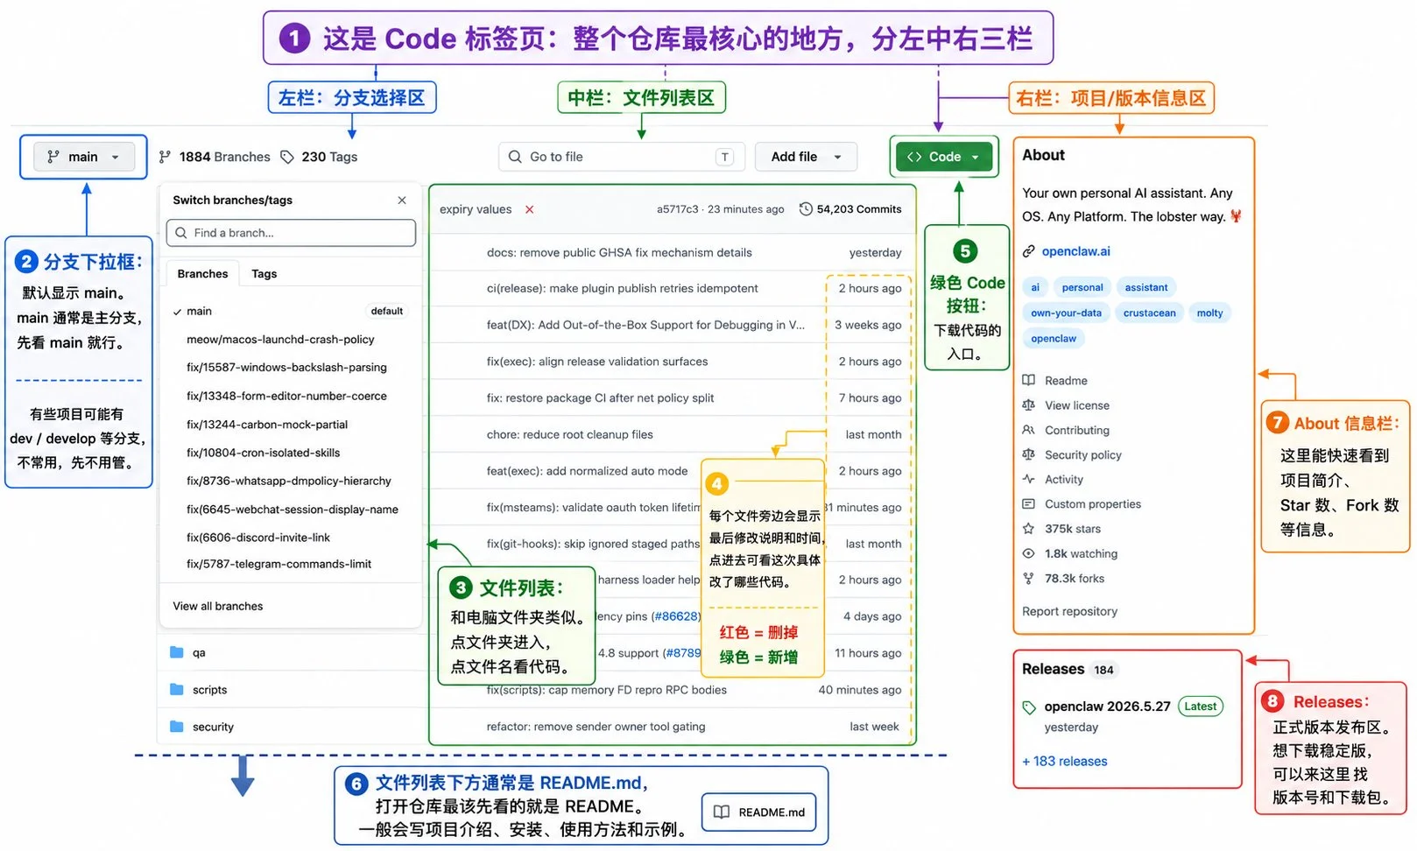The width and height of the screenshot is (1417, 851).
Task: Open commit hash a5717c3
Action: [x=678, y=209]
